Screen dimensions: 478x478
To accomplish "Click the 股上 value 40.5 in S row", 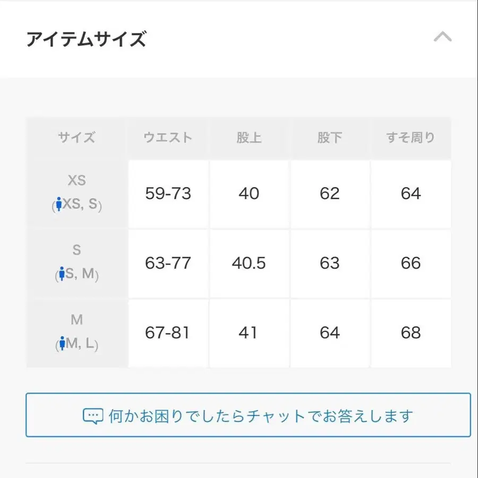I will [x=250, y=263].
